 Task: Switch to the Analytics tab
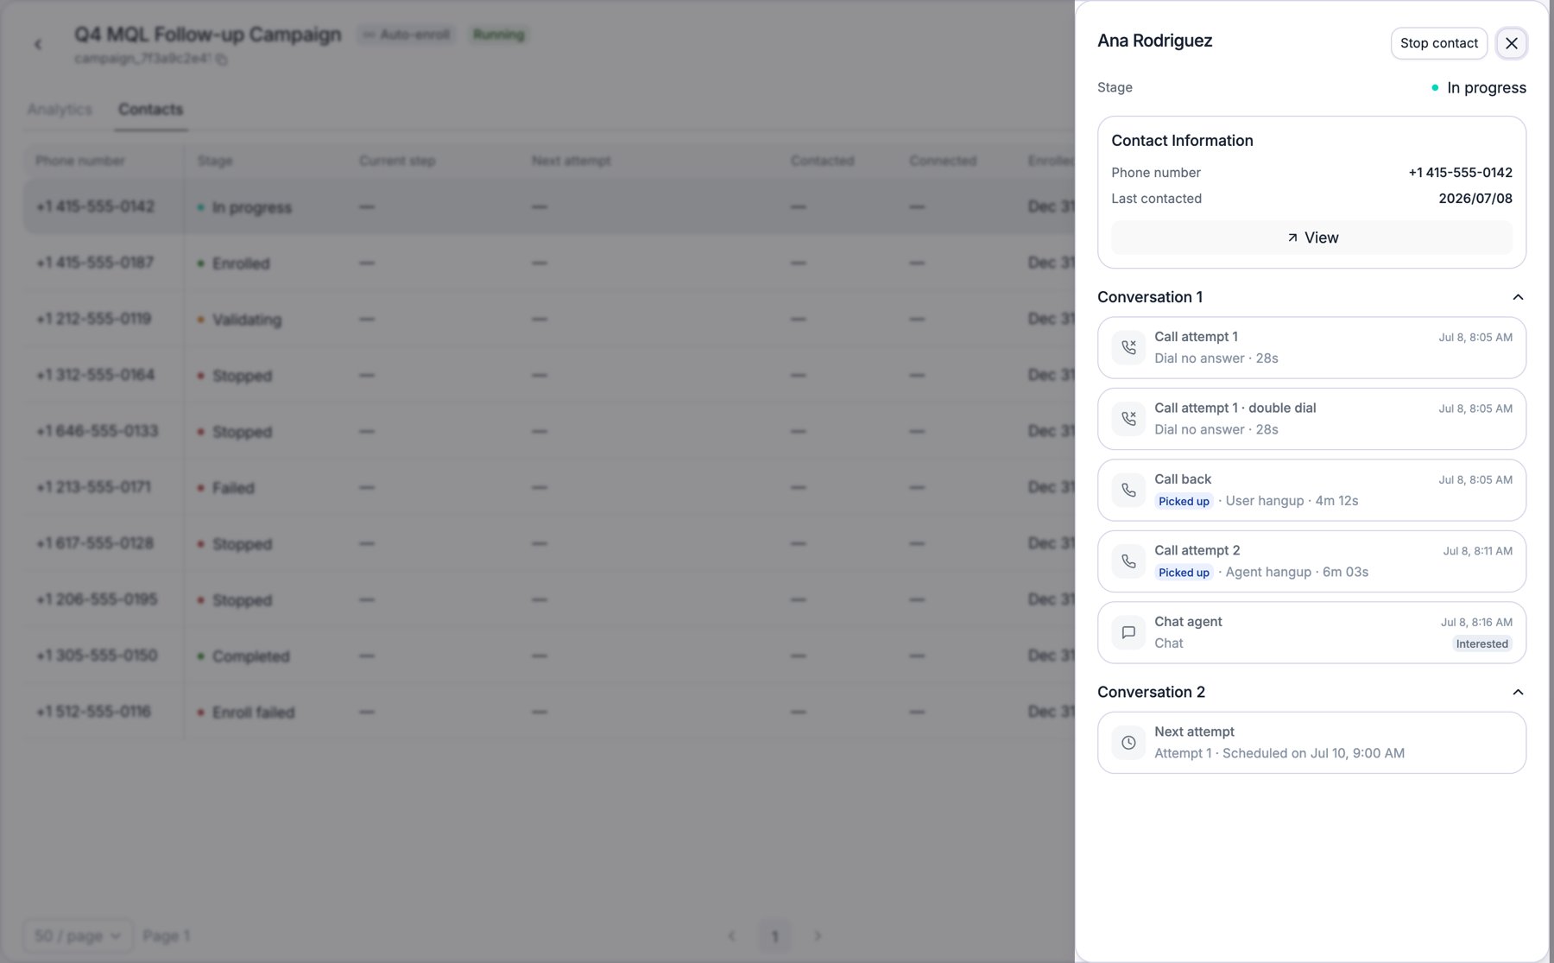click(x=60, y=110)
